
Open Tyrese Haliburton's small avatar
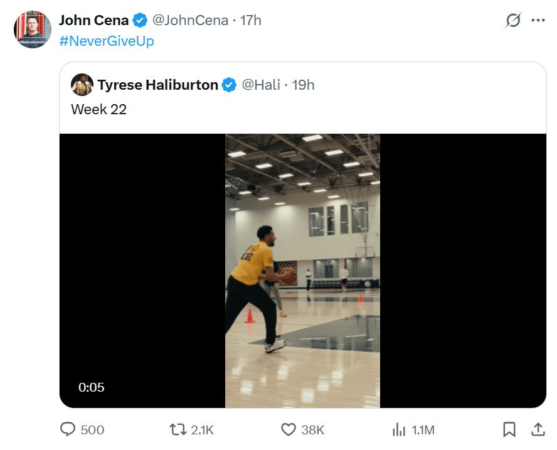tap(82, 85)
